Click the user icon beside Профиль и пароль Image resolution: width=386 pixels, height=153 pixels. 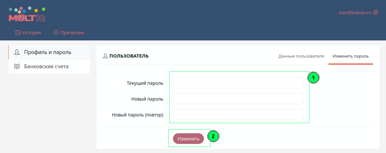17,52
